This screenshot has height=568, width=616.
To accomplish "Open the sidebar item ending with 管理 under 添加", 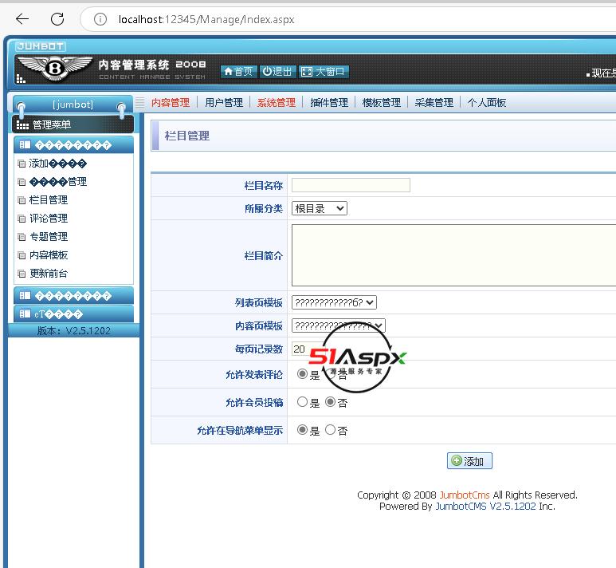I will pos(58,182).
